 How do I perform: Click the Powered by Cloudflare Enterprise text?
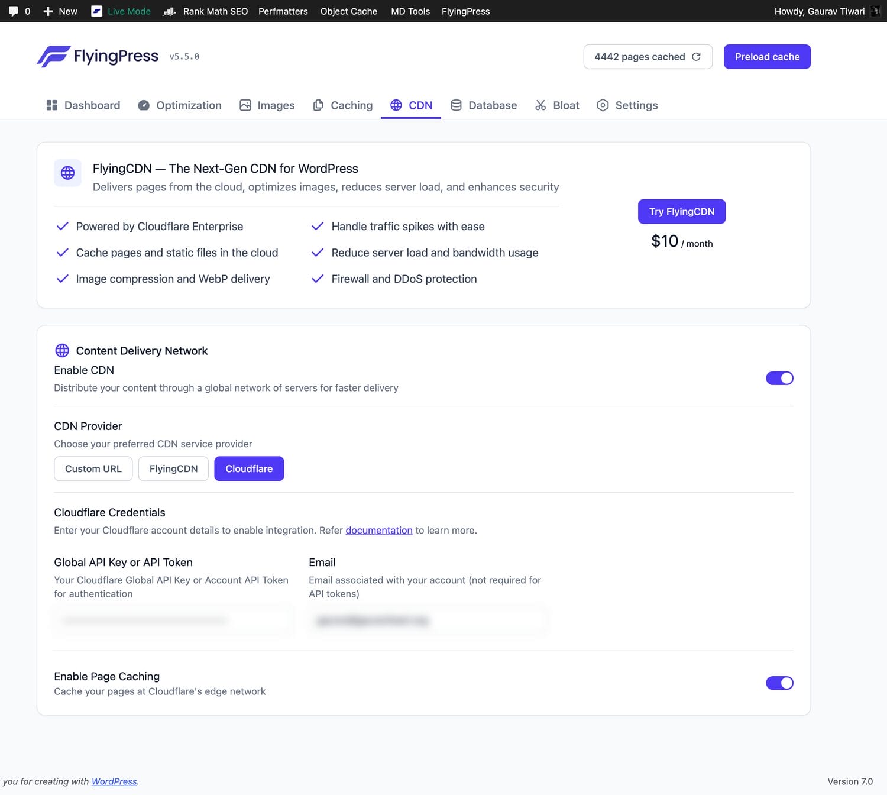(x=160, y=227)
